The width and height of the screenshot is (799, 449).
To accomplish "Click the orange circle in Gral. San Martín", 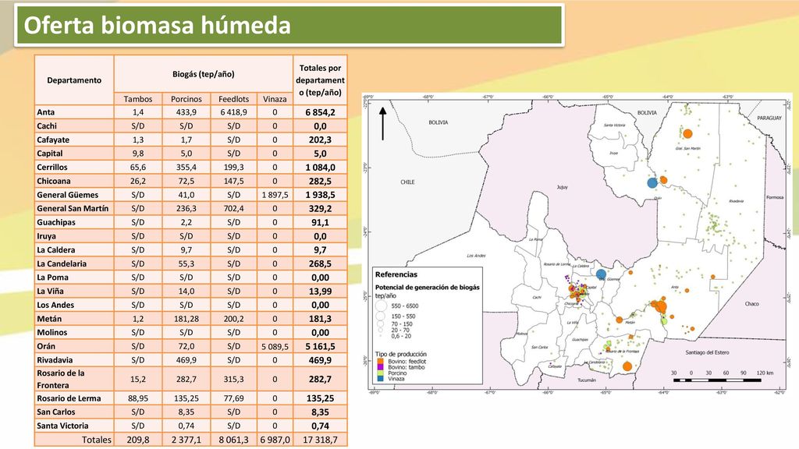I will tap(687, 134).
